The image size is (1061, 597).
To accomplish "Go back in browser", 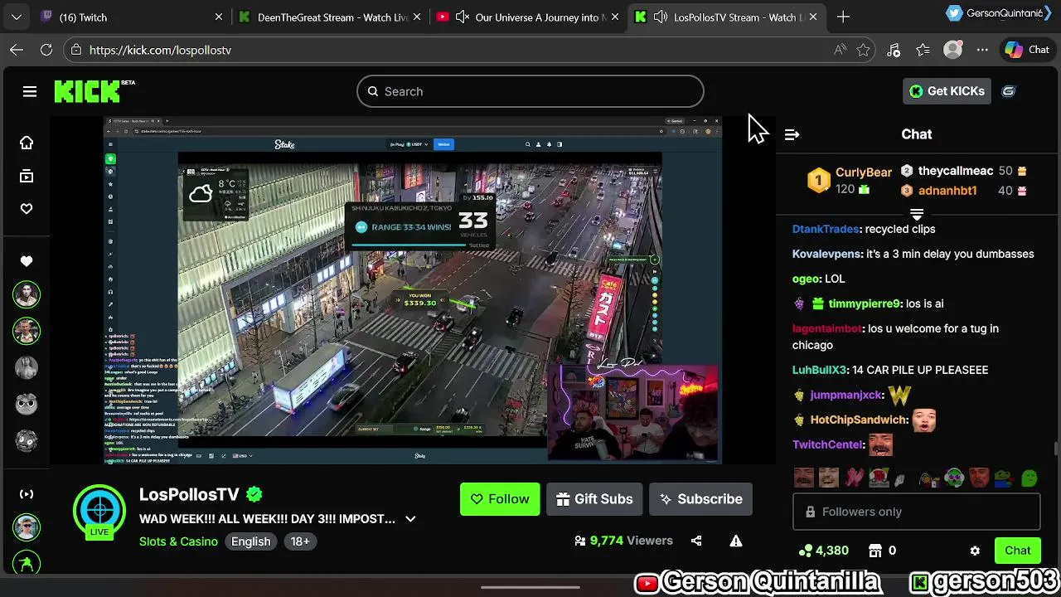I will pyautogui.click(x=17, y=50).
